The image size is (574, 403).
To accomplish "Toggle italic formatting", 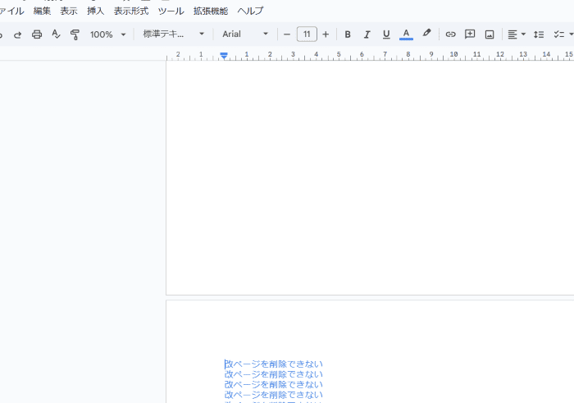I will (367, 34).
